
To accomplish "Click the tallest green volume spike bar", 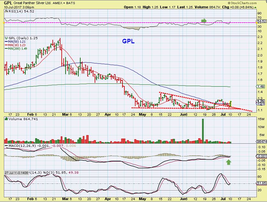I will [x=203, y=131].
